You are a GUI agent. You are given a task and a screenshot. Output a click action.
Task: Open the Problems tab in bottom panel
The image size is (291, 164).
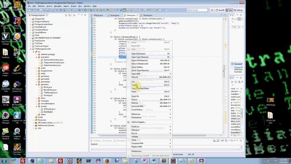click(96, 141)
